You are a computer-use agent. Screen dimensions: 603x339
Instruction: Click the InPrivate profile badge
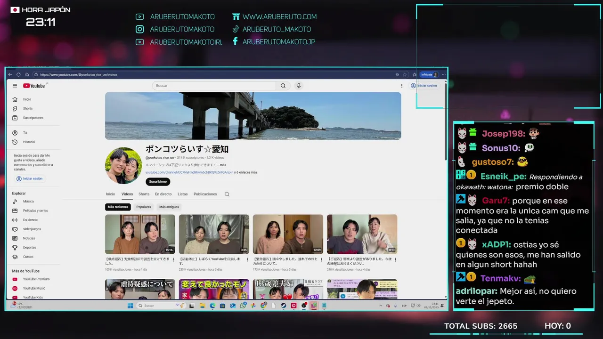429,74
